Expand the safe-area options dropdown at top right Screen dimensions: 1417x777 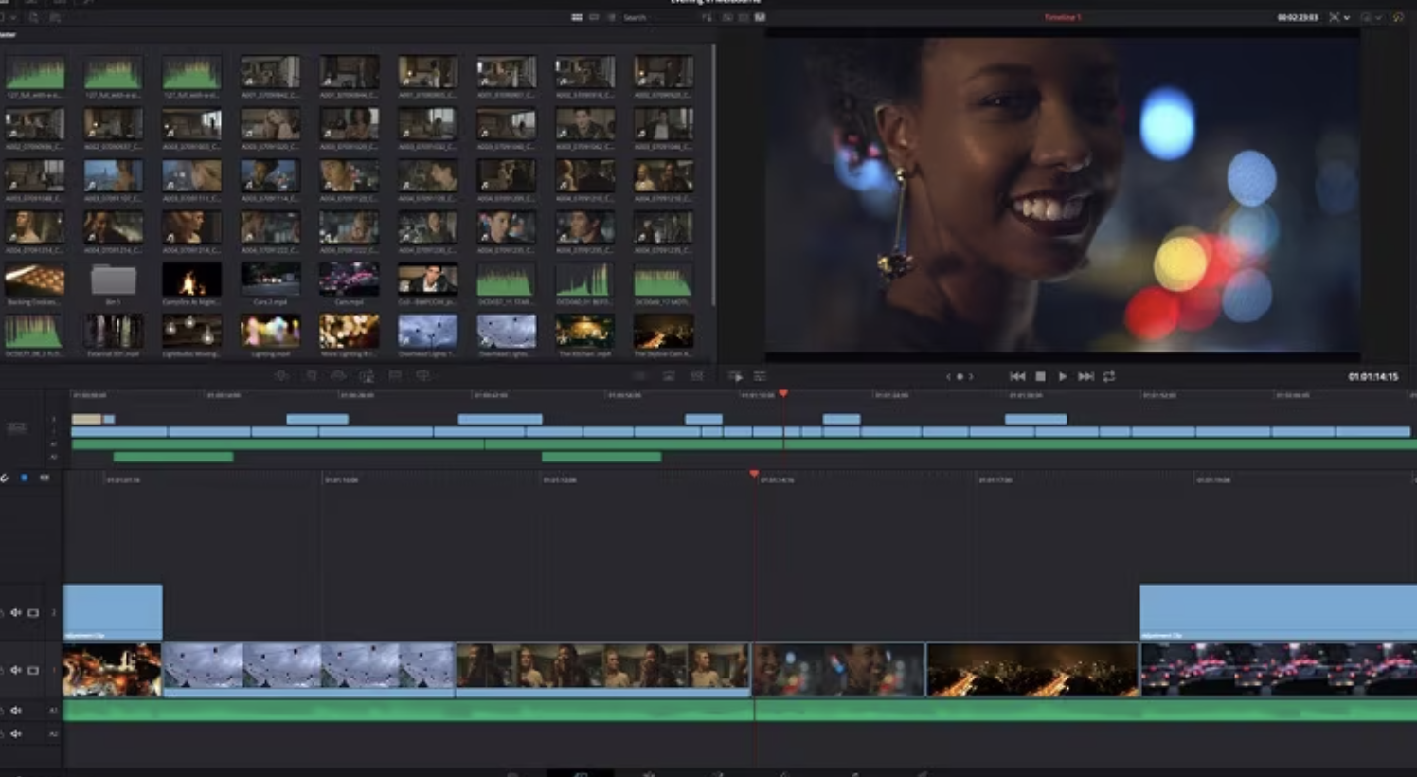[x=1378, y=17]
